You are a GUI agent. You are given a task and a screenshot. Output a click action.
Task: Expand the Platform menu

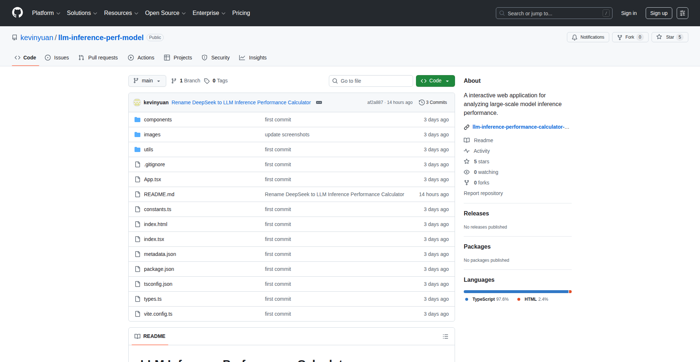pos(46,13)
